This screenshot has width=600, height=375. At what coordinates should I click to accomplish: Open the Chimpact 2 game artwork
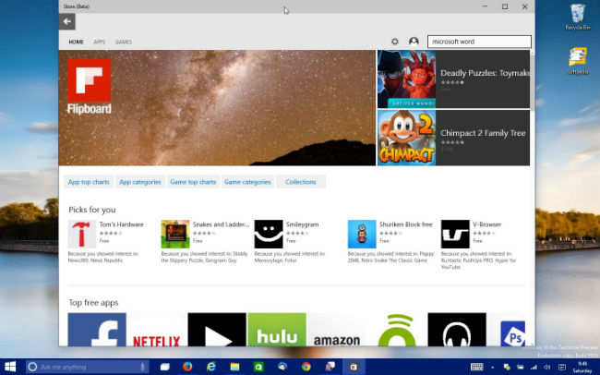pyautogui.click(x=406, y=138)
